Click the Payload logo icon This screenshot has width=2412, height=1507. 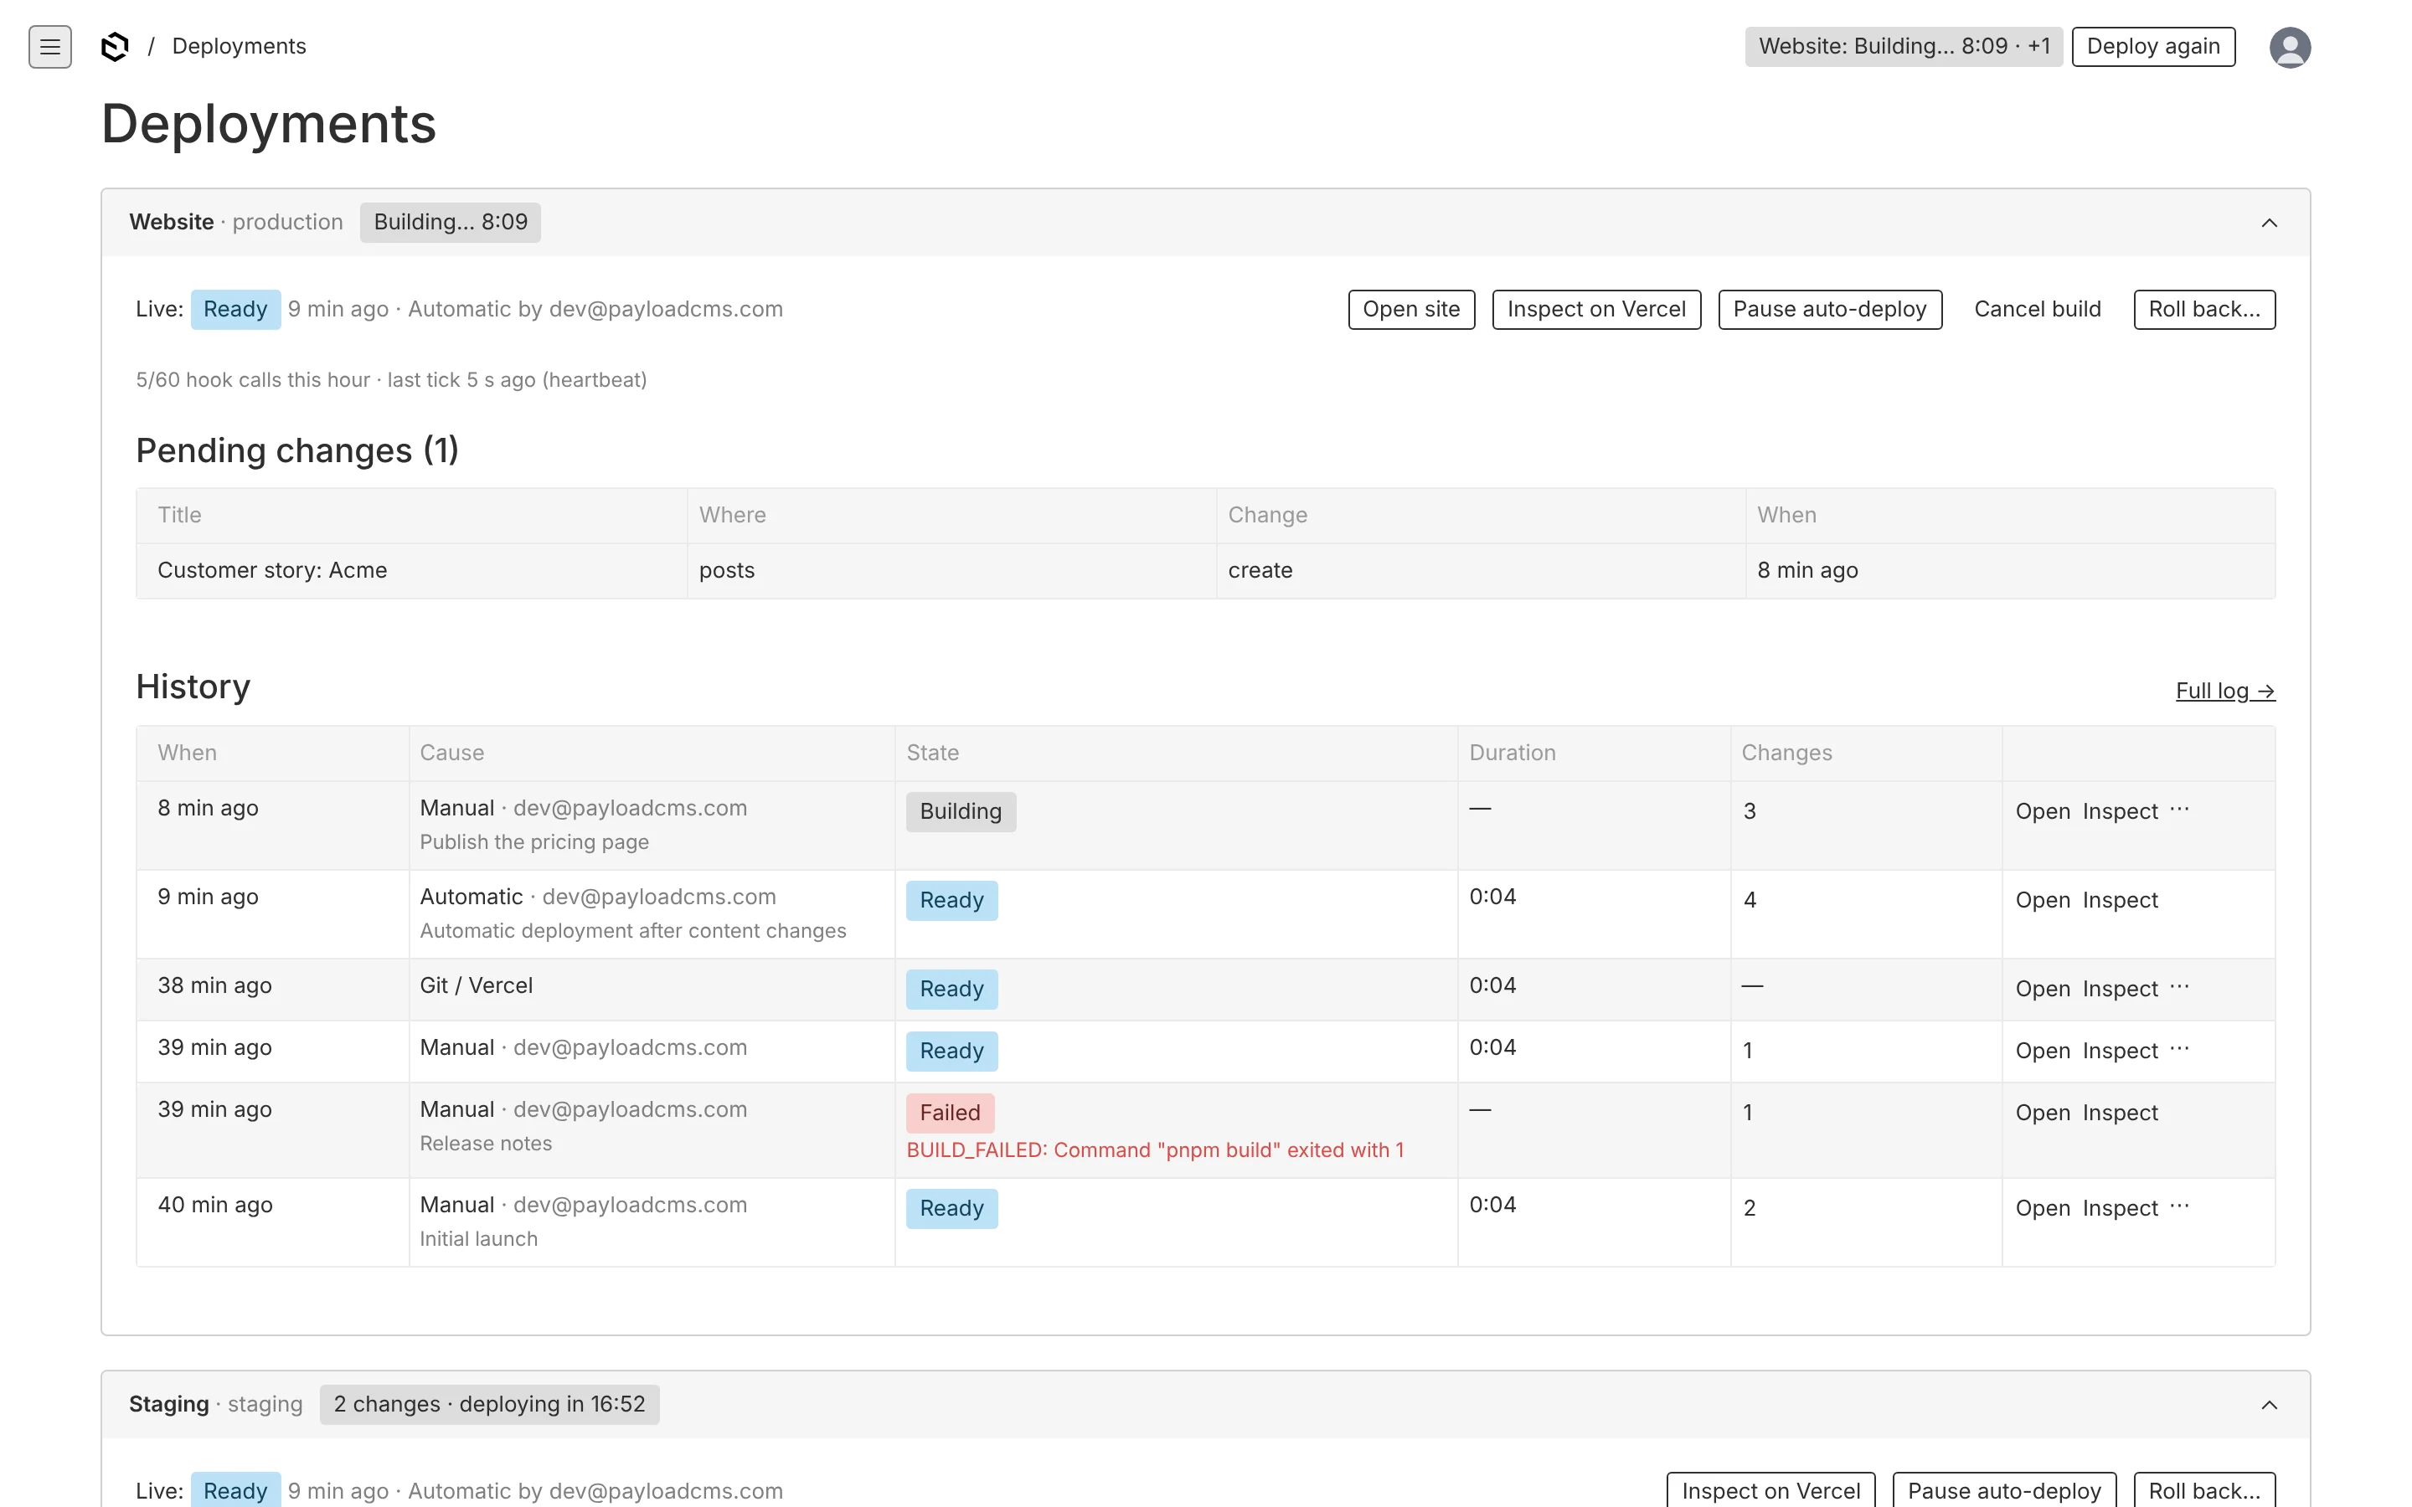[x=116, y=47]
